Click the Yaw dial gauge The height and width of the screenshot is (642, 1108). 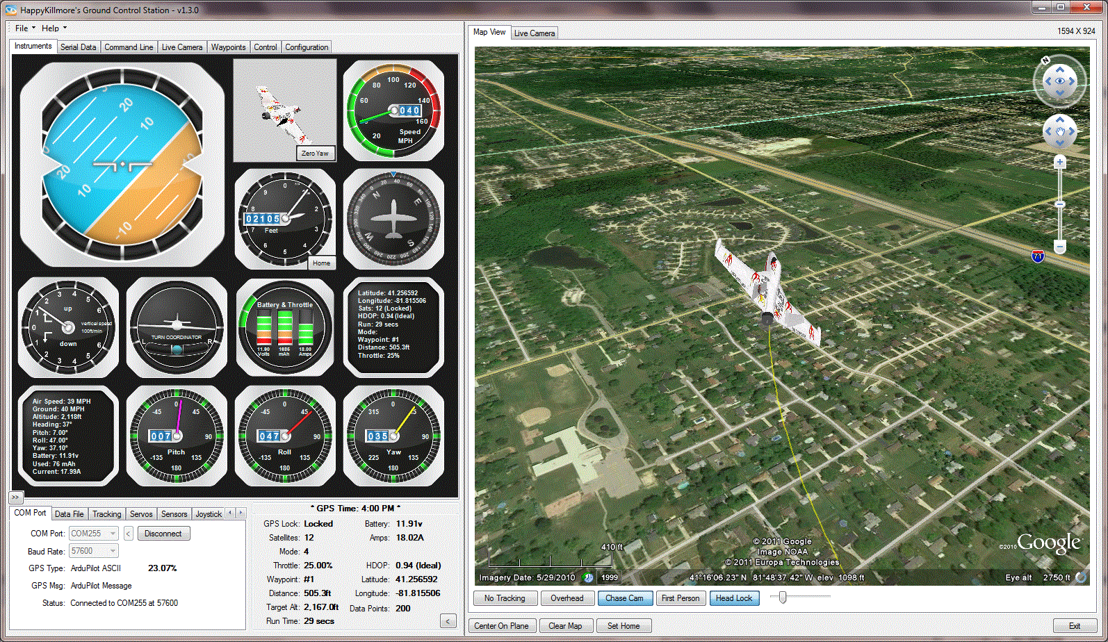393,436
